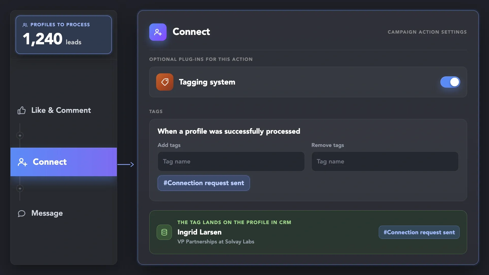Screen dimensions: 489x275
Task: Click the profiles icon beside Profiles to Process
Action: click(x=25, y=25)
